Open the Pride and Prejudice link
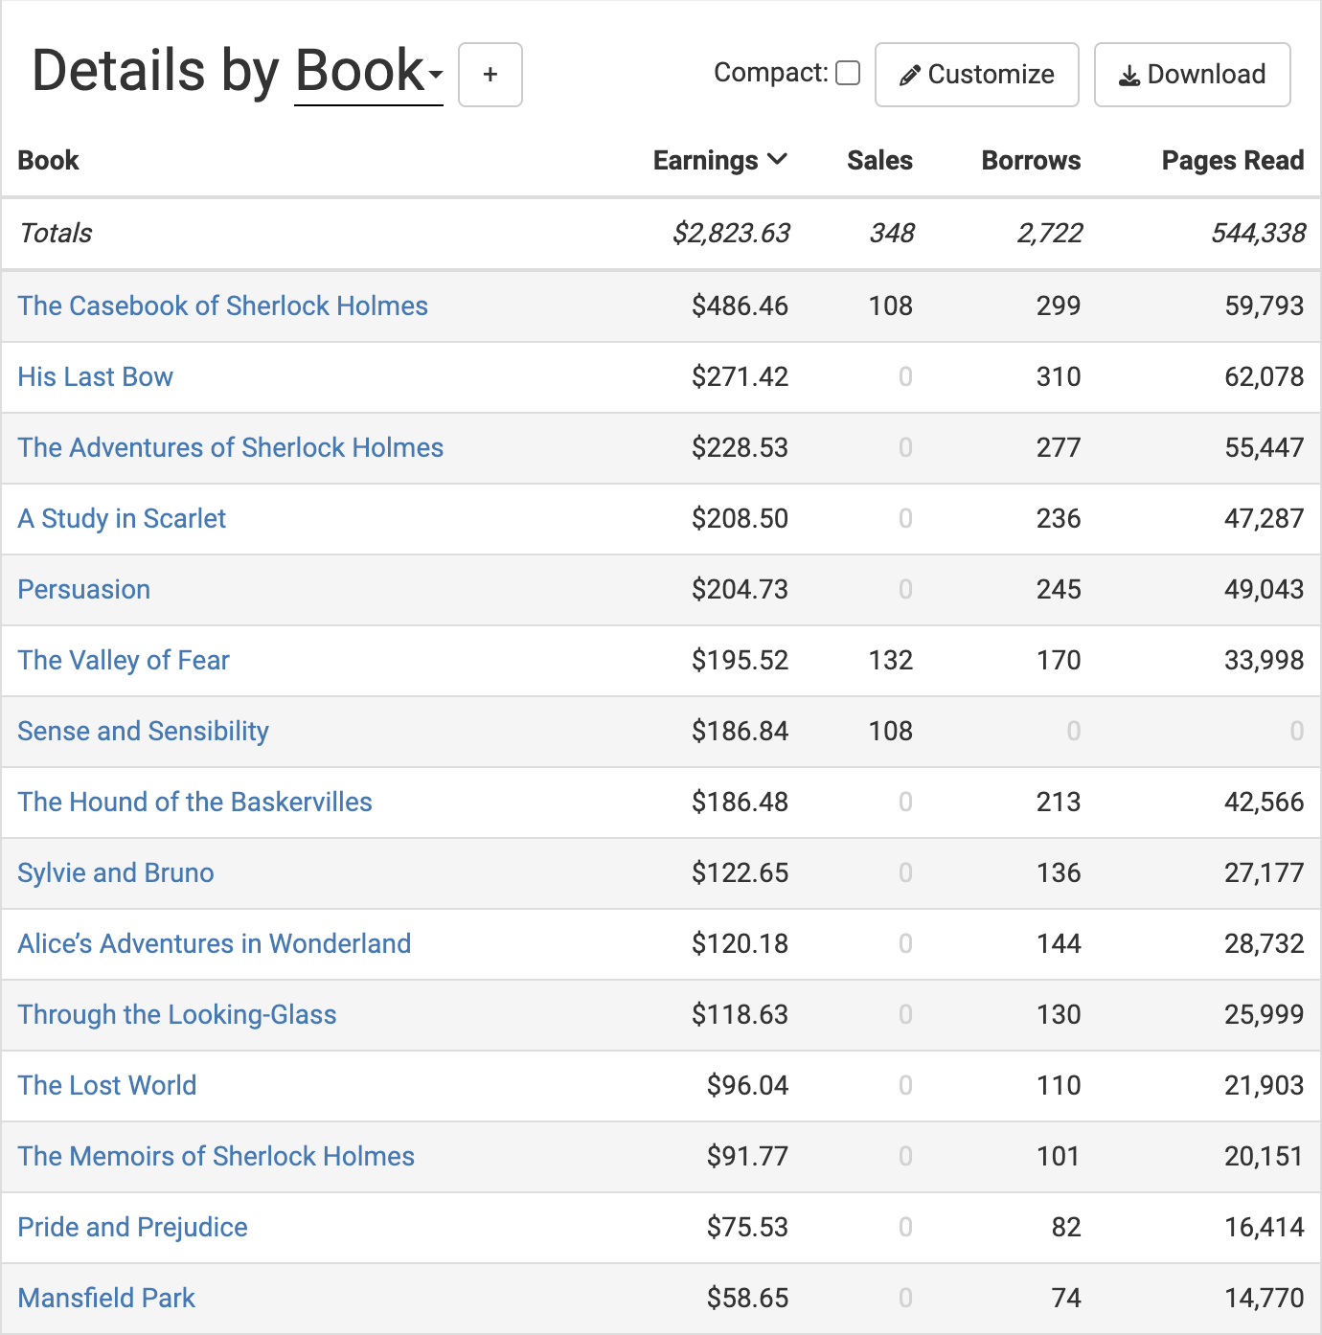This screenshot has height=1335, width=1322. [133, 1227]
